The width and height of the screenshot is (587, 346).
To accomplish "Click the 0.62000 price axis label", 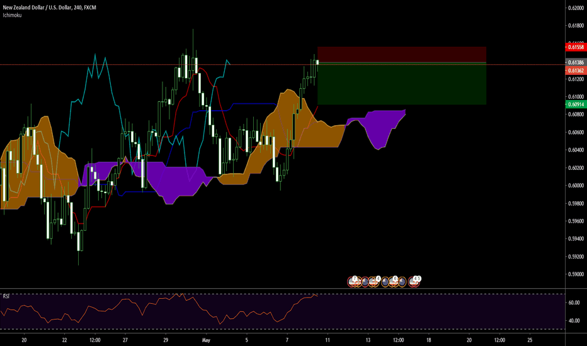I will click(576, 8).
